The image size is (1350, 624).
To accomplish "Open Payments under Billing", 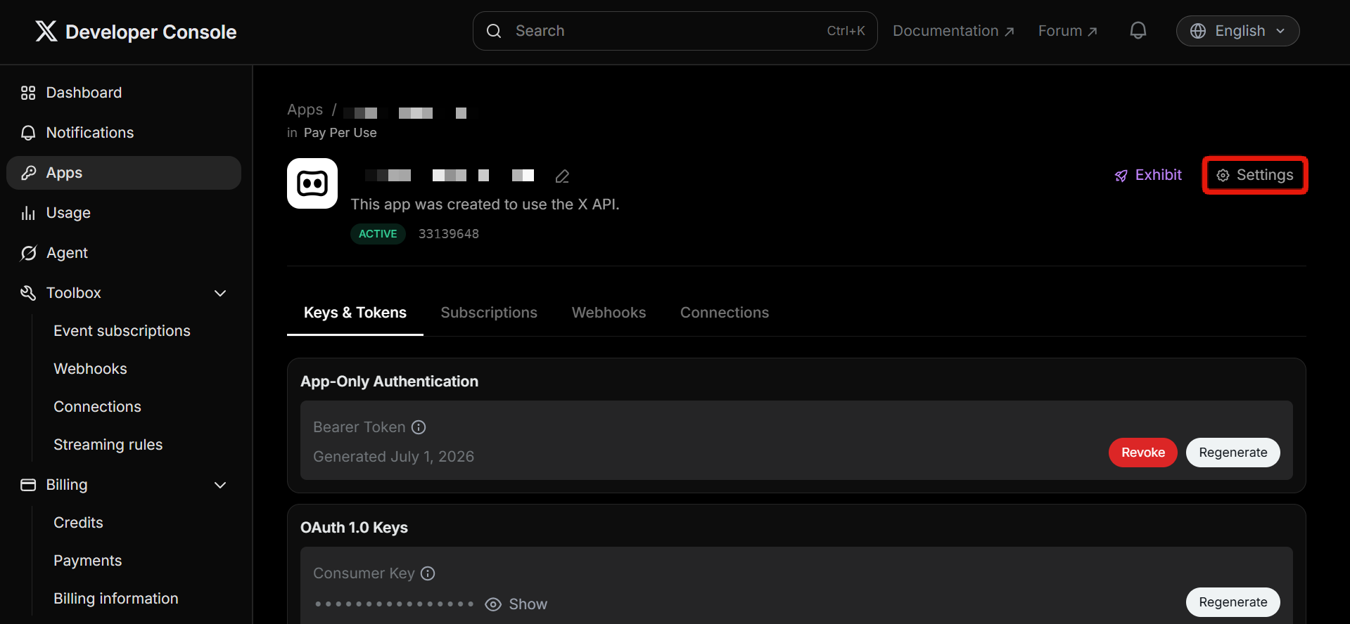I will [87, 561].
